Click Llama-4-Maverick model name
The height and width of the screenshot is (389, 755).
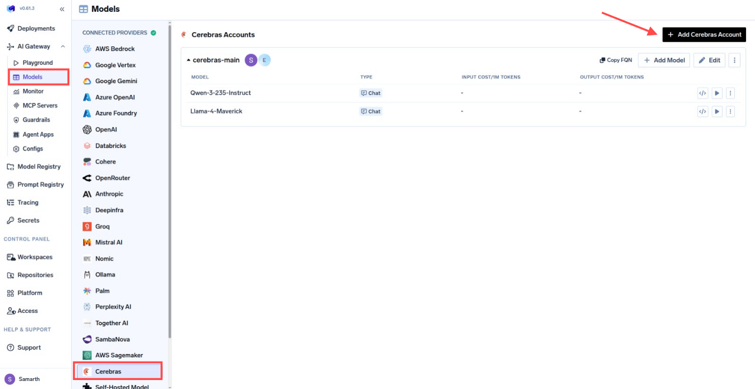[216, 111]
